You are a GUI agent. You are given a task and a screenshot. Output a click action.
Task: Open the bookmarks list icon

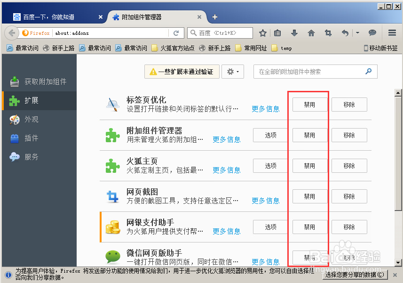pyautogui.click(x=277, y=33)
